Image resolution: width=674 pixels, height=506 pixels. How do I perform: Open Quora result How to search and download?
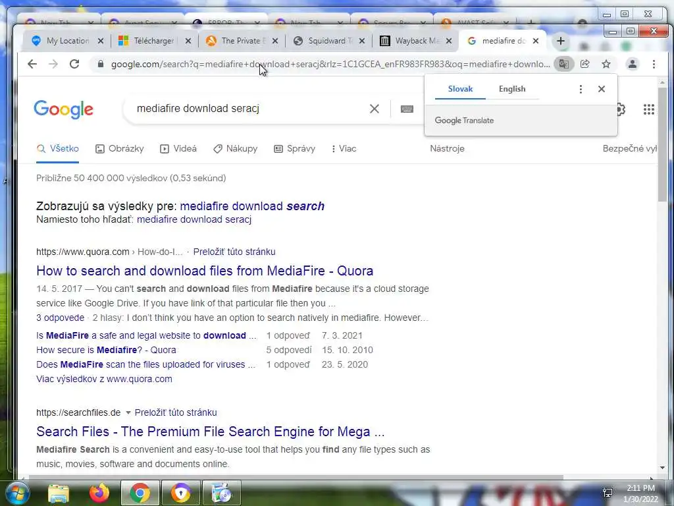tap(205, 271)
